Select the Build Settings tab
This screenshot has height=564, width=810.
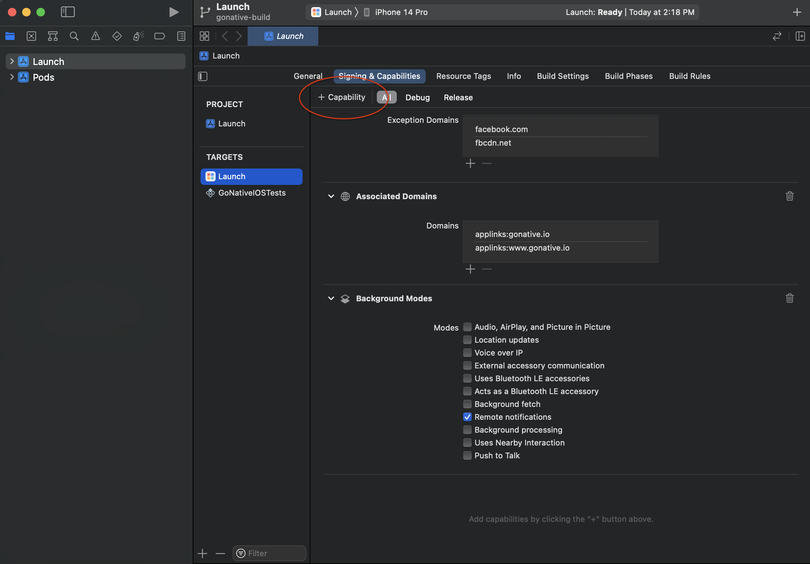point(563,76)
